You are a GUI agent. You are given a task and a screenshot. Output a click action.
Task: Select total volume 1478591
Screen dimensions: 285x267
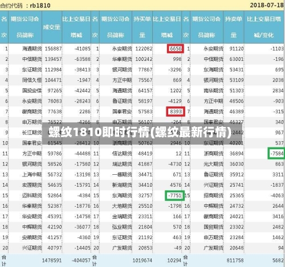point(52,260)
